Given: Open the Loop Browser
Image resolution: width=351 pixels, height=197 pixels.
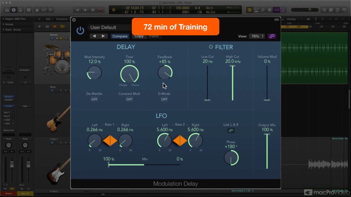Looking at the screenshot, I should [337, 10].
